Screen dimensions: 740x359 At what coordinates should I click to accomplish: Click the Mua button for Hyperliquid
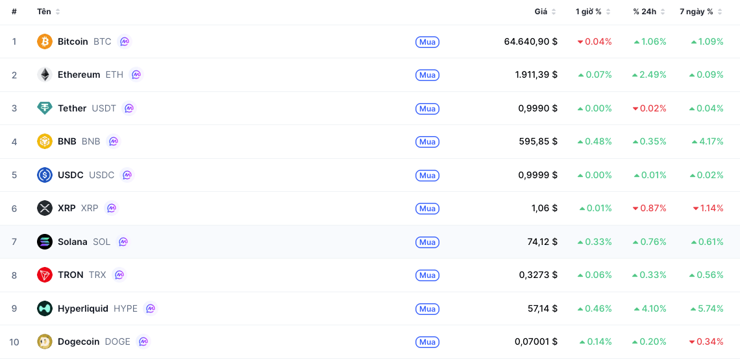(x=428, y=309)
